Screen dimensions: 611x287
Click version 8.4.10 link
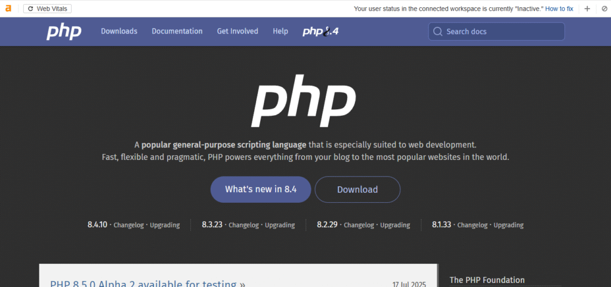point(97,225)
